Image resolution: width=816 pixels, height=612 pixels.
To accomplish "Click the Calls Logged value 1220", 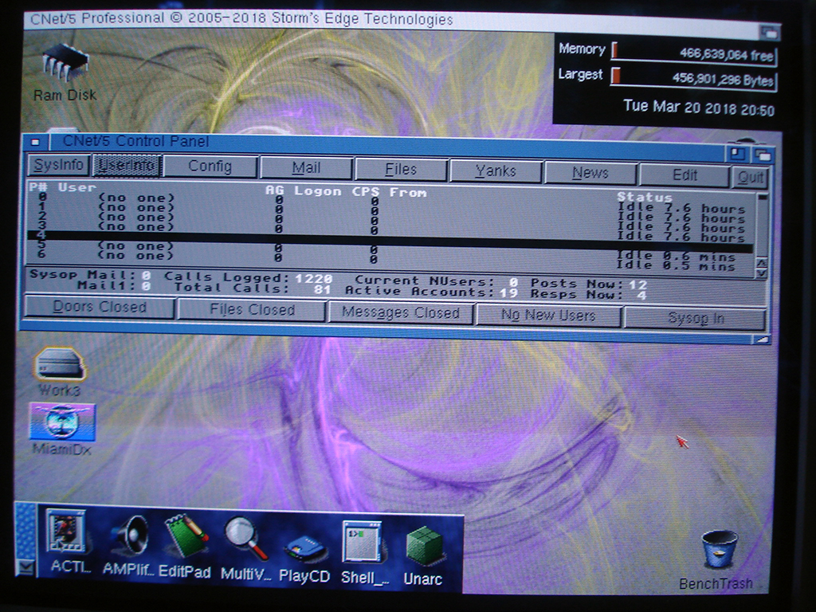I will 313,278.
